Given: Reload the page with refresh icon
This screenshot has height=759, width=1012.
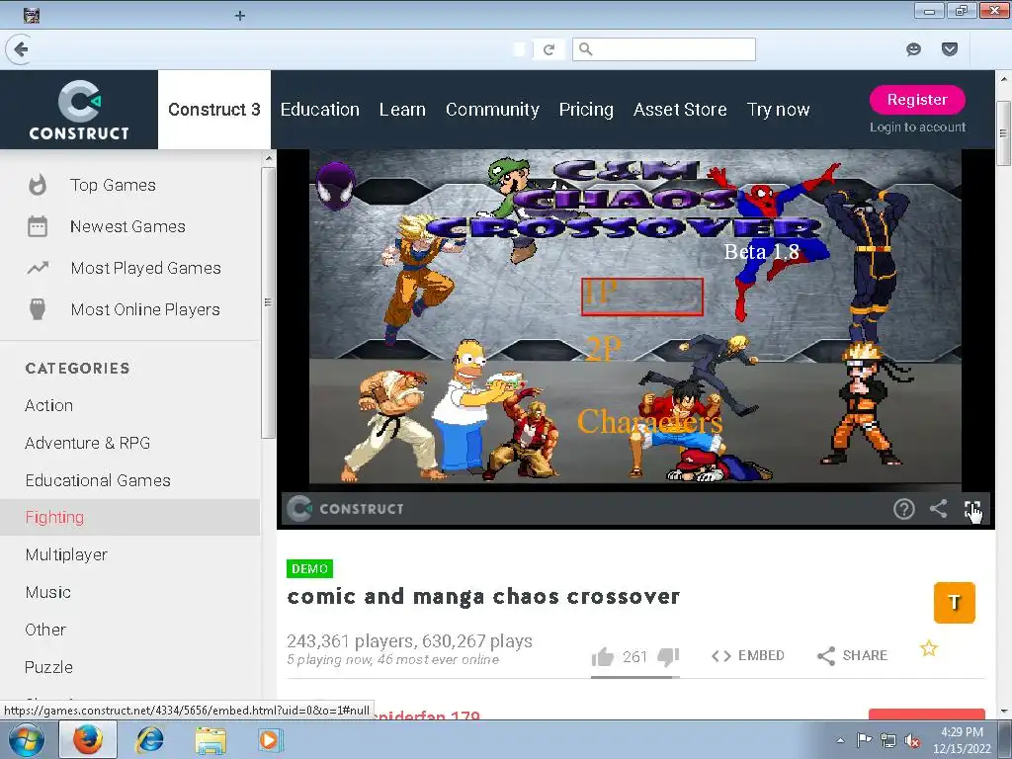Looking at the screenshot, I should (548, 49).
